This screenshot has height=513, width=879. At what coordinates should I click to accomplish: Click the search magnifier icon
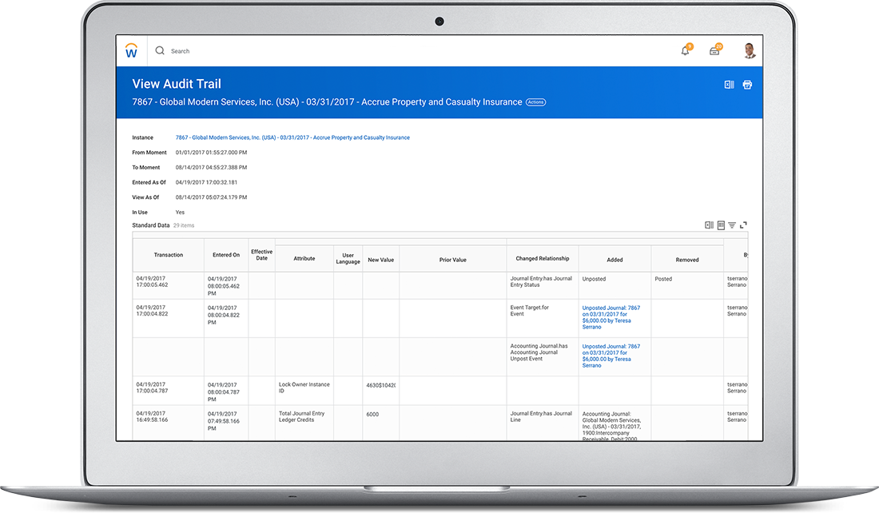click(x=160, y=50)
